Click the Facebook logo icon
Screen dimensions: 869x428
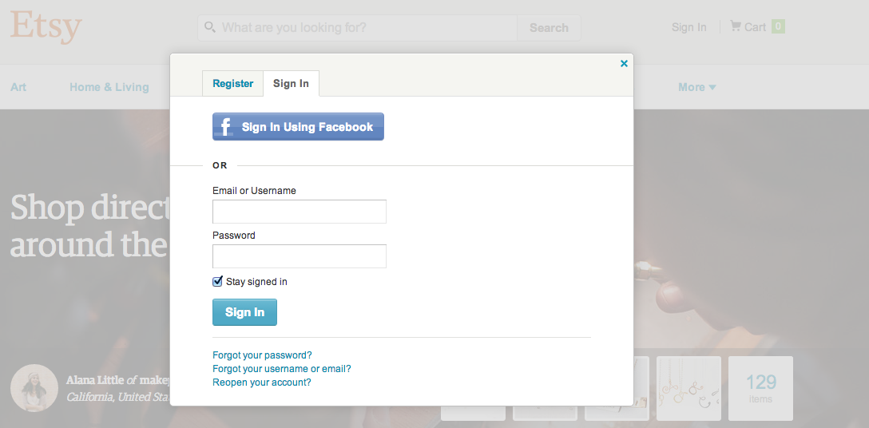pos(225,127)
